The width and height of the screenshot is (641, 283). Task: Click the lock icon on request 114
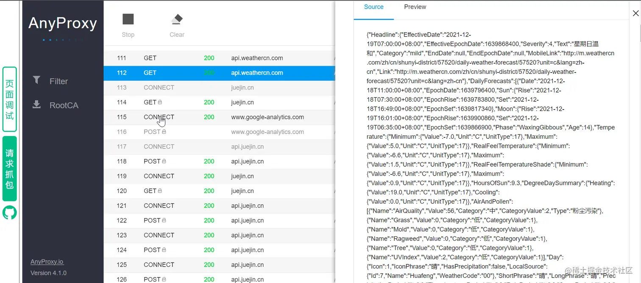click(160, 102)
